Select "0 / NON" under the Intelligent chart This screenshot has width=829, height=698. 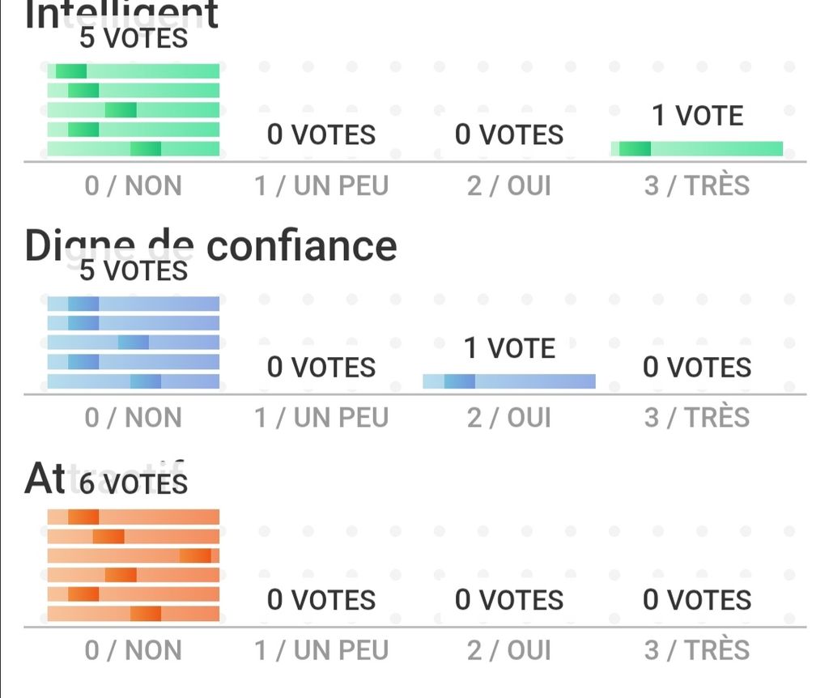(x=134, y=186)
